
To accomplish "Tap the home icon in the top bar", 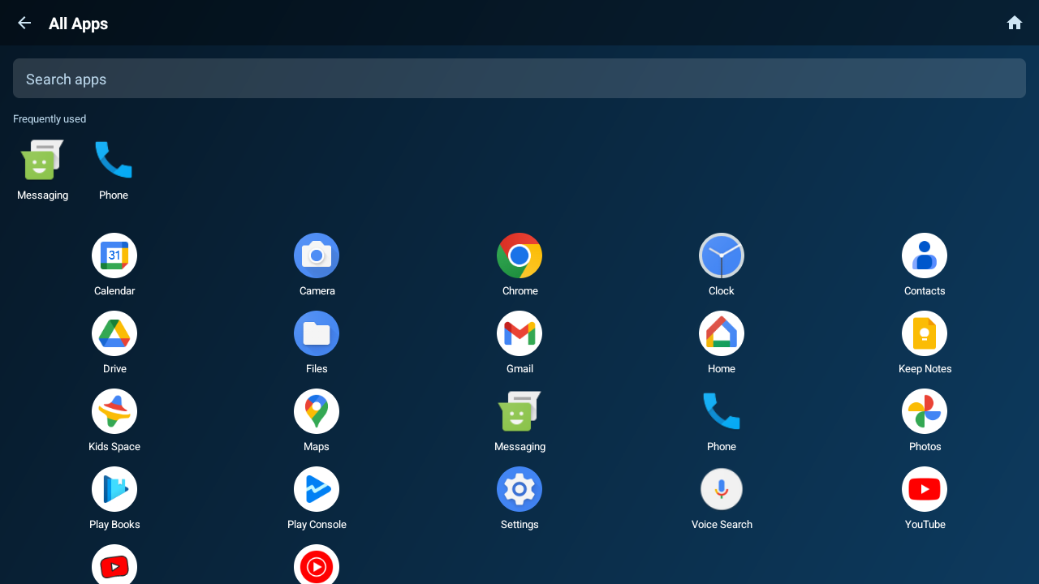I will point(1014,23).
